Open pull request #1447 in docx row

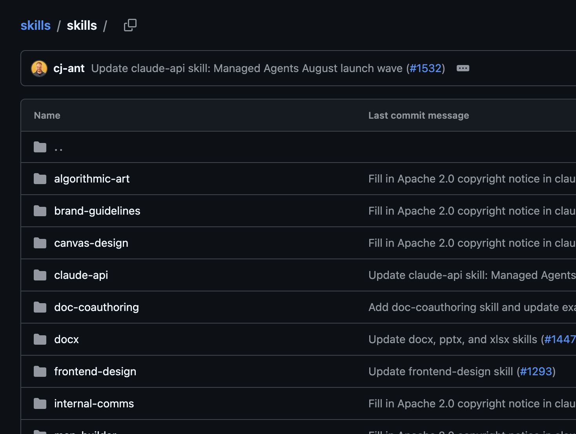coord(560,339)
